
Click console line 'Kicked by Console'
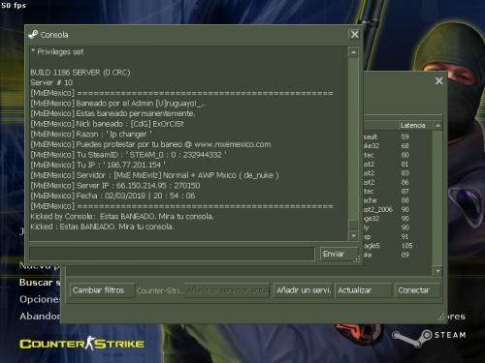[x=122, y=216]
